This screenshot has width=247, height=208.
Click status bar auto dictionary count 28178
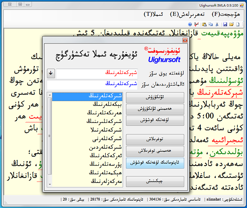click(x=117, y=199)
